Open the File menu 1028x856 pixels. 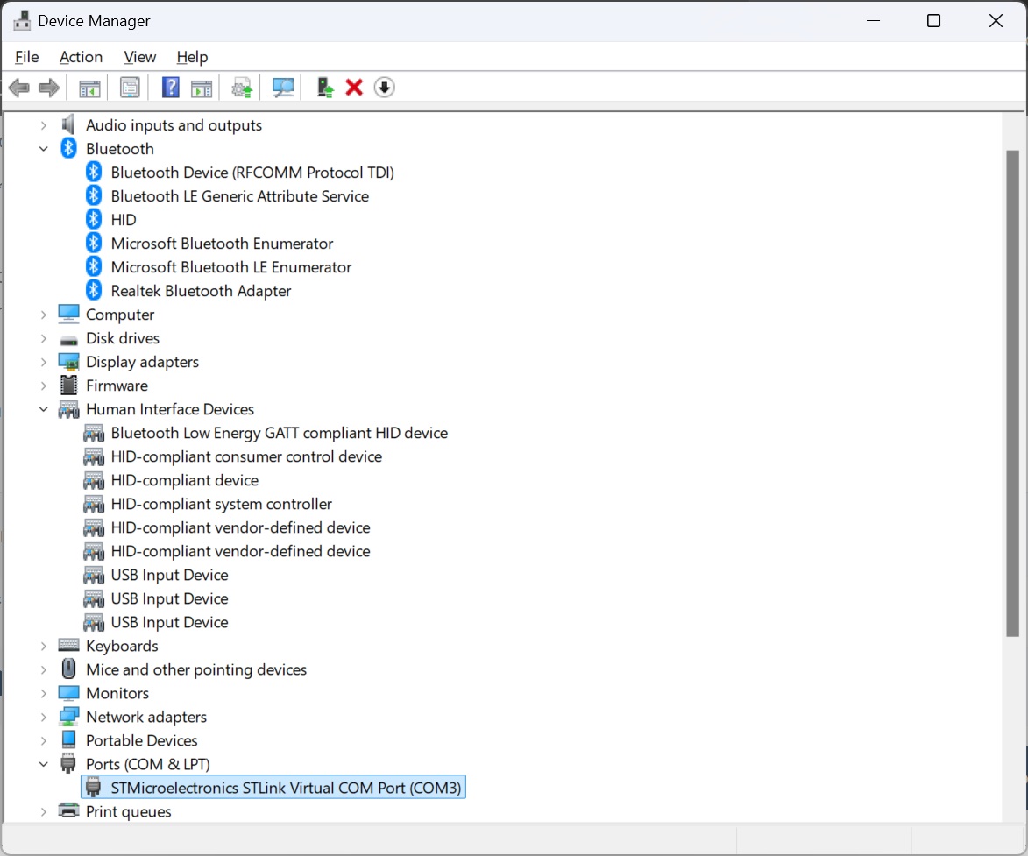click(26, 56)
